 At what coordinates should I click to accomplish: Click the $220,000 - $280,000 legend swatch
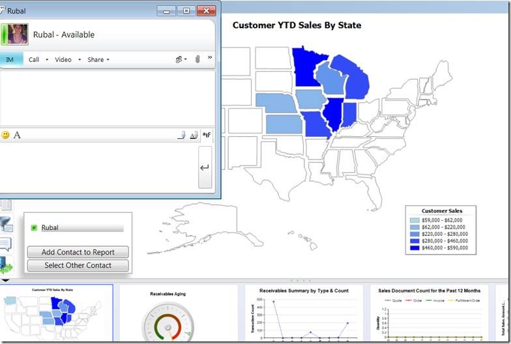click(x=415, y=235)
